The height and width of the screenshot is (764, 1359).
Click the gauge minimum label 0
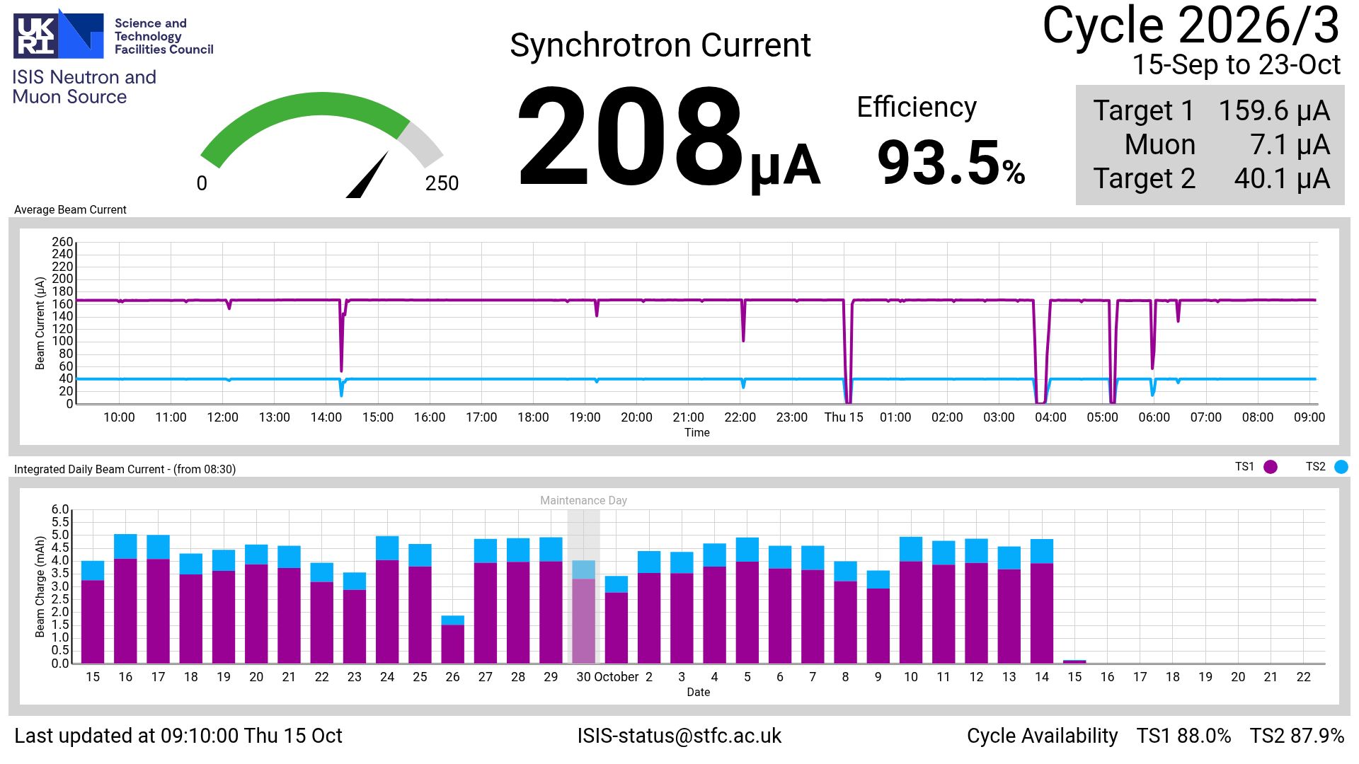click(x=202, y=183)
